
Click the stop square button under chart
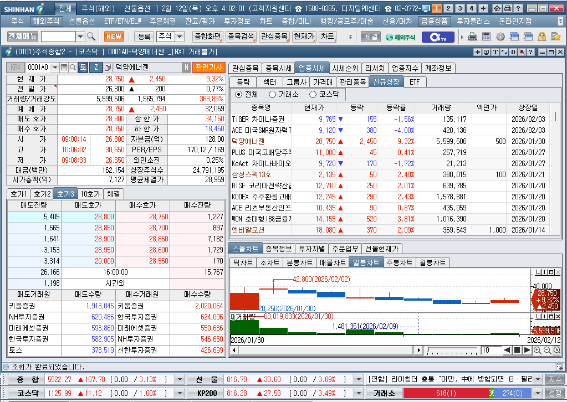click(x=517, y=350)
